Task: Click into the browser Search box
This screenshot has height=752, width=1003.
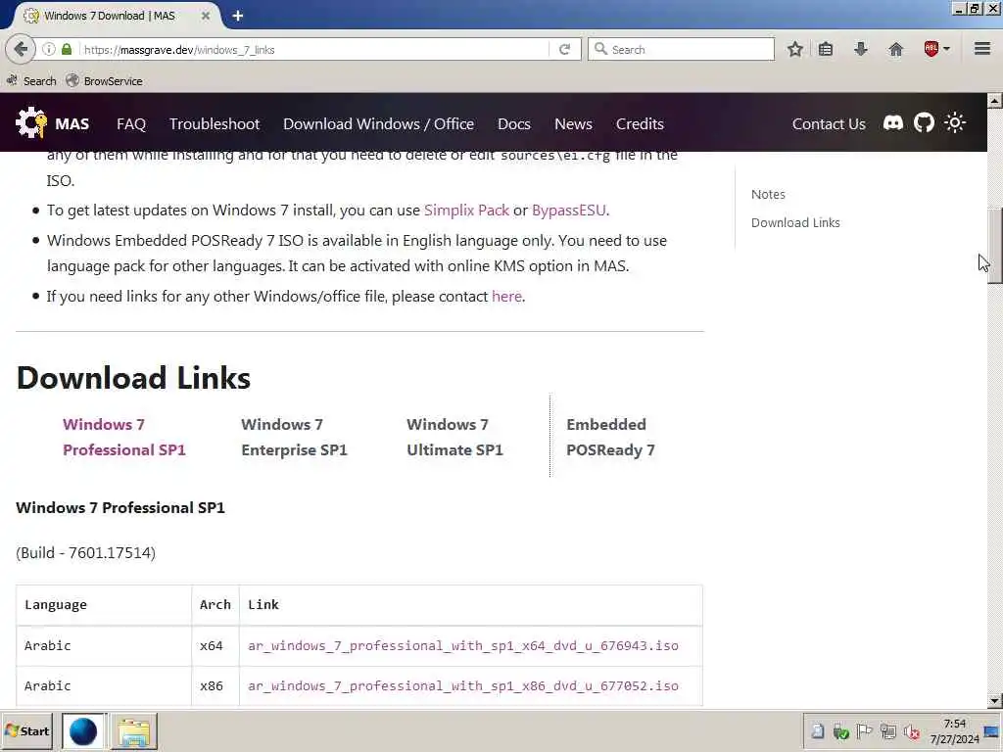Action: [x=682, y=49]
